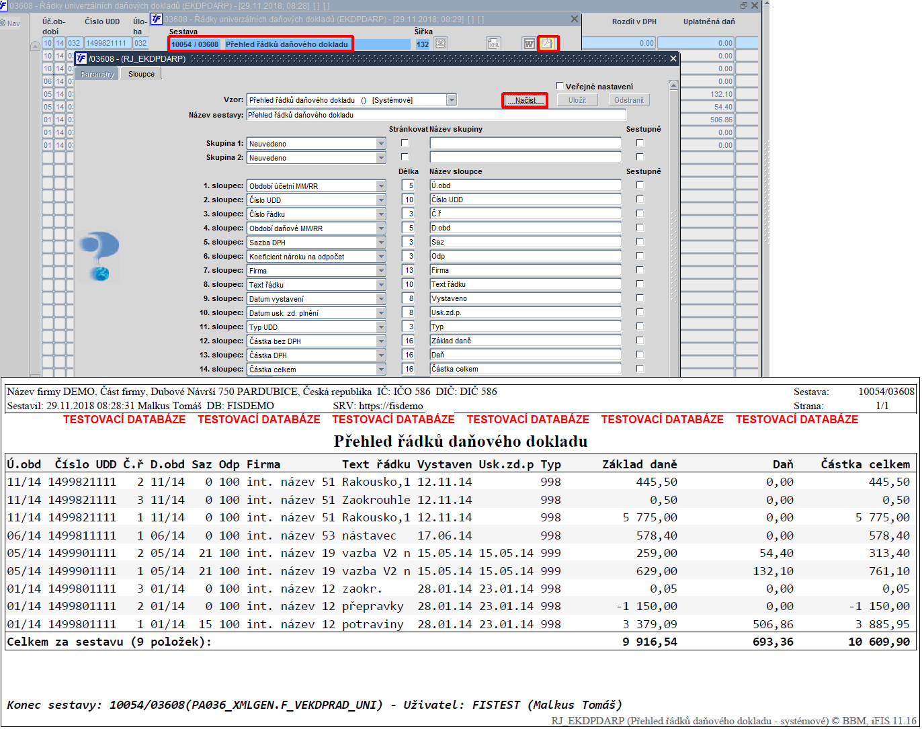
Task: Open the highlighted yellow report settings icon
Action: pos(548,44)
